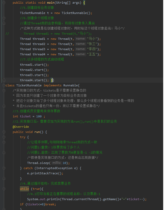Click comment line 把这个对象交给了多个线程对象
The image size is (165, 210).
point(73,101)
